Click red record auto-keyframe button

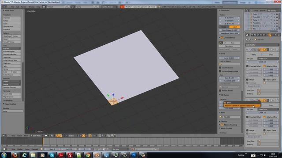pyautogui.click(x=133, y=149)
